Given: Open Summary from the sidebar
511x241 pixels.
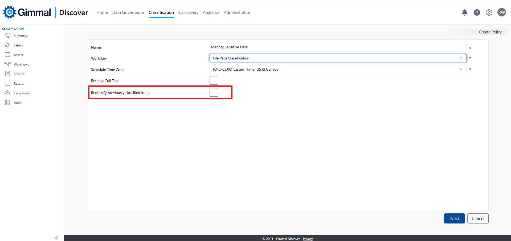Looking at the screenshot, I should pos(20,36).
